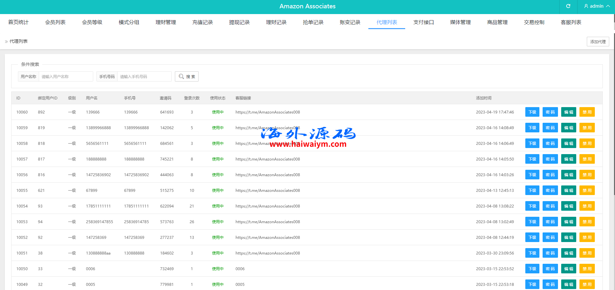Type in the 用户名称 search field
The image size is (615, 290).
click(x=66, y=76)
